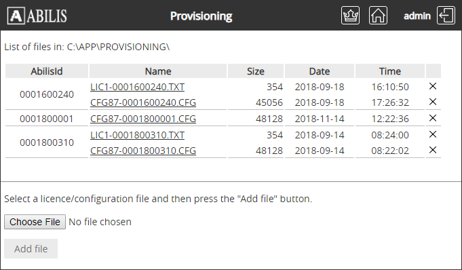Delete LIC1-0001600240.TXT with its X icon
462x270 pixels.
point(433,86)
